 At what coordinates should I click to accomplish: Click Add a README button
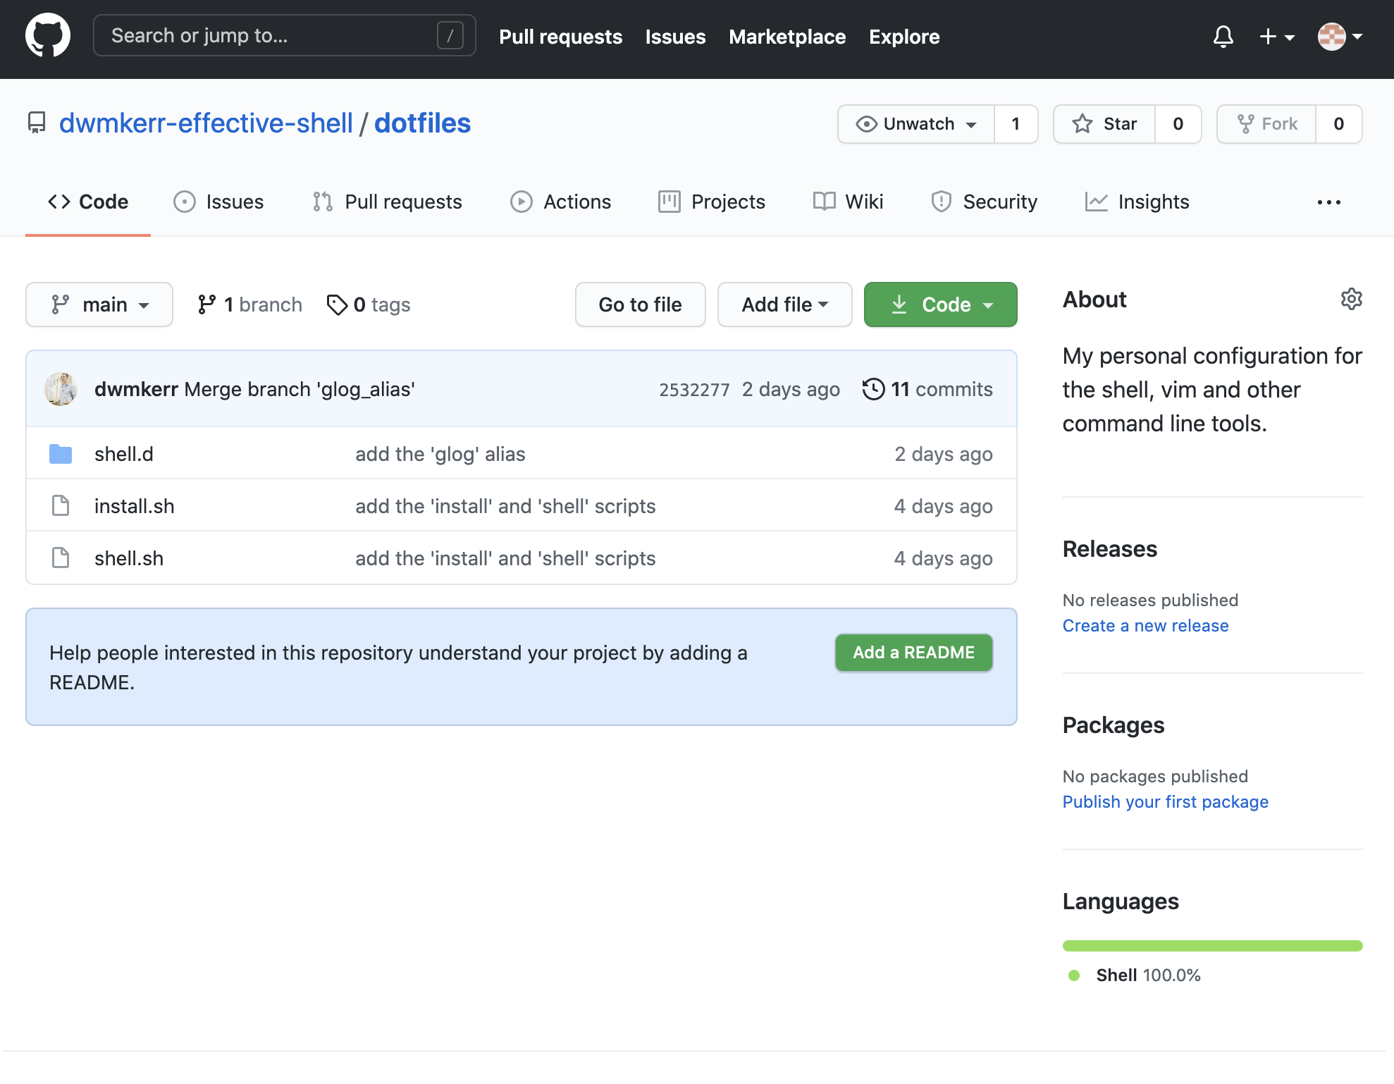pos(913,653)
